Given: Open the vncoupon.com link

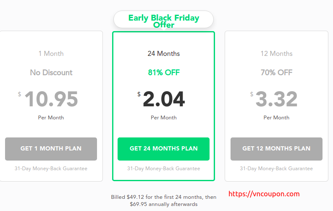Looking at the screenshot, I should coord(264,194).
